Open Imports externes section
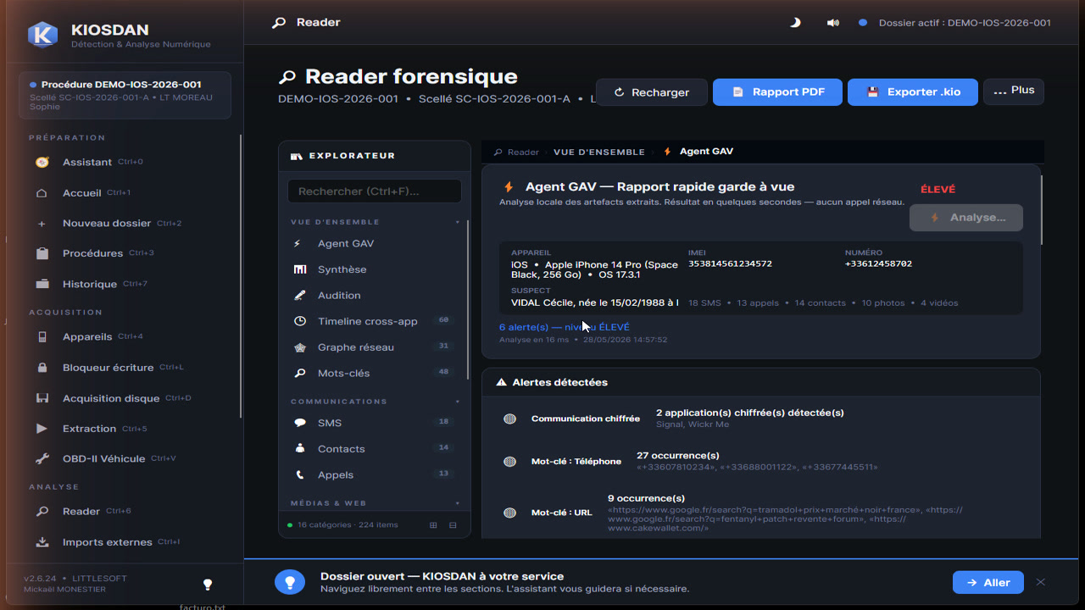This screenshot has height=610, width=1085. point(124,542)
